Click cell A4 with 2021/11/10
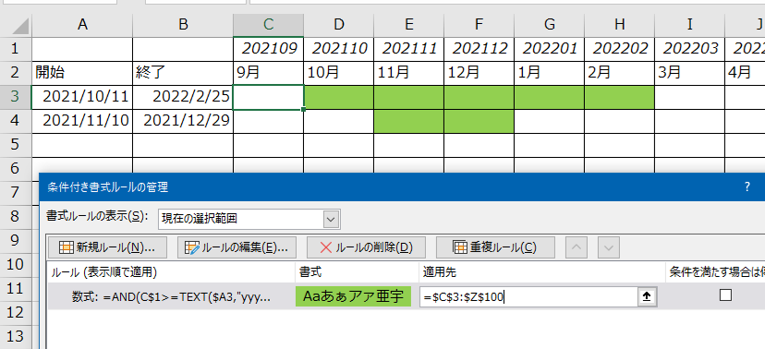This screenshot has height=349, width=765. pos(82,121)
